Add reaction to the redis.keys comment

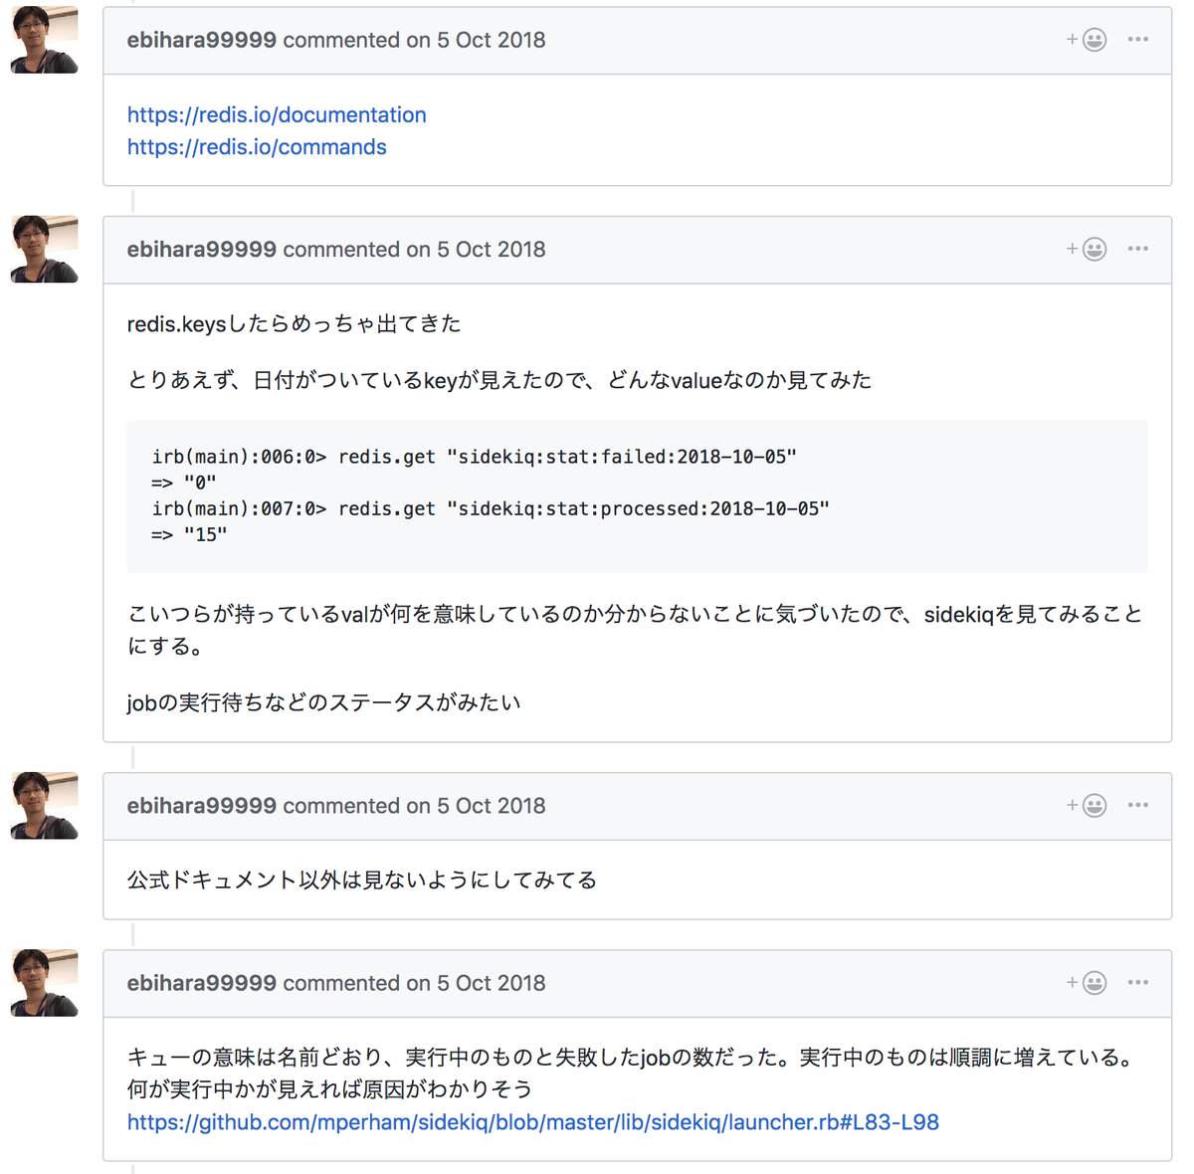(1087, 249)
